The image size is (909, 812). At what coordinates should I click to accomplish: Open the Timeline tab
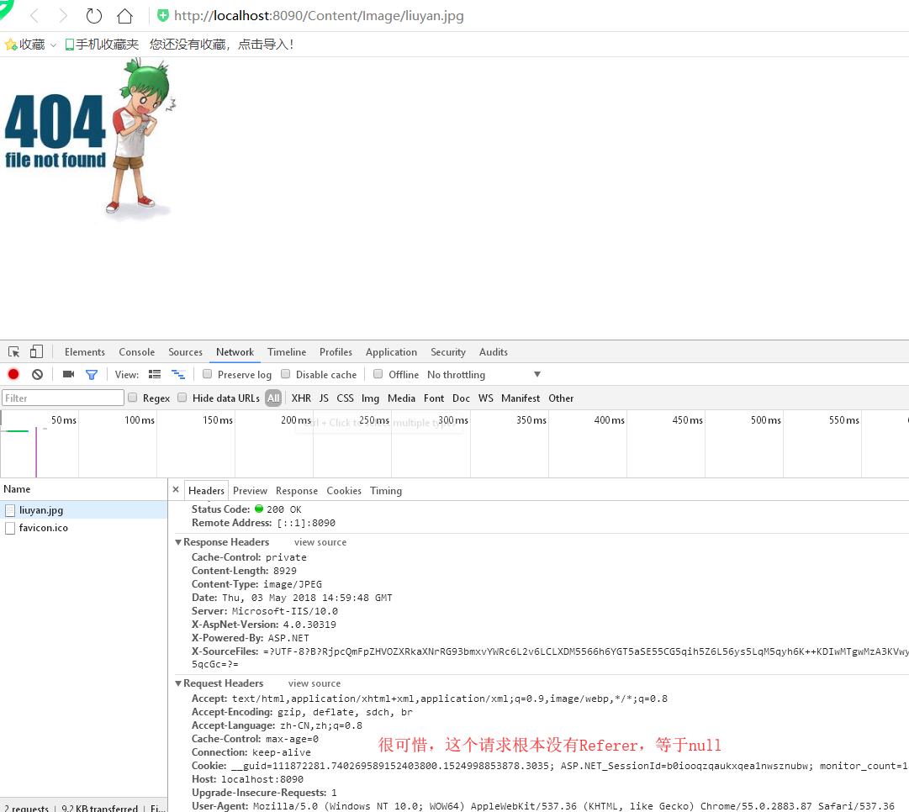287,352
